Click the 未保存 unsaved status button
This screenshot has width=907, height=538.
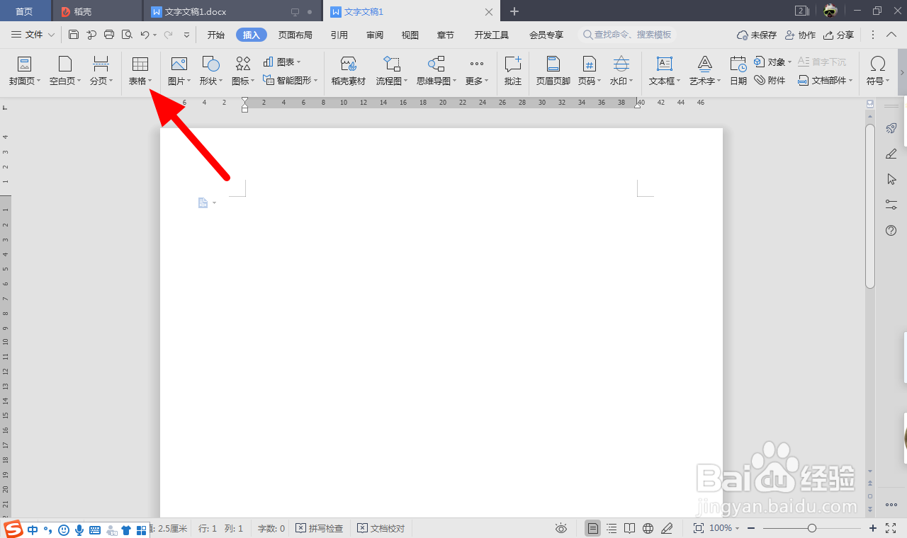pos(757,35)
